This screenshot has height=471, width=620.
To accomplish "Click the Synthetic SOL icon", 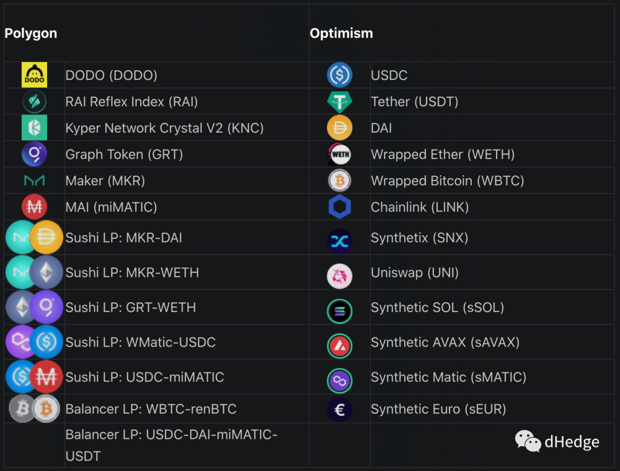I will coord(340,311).
